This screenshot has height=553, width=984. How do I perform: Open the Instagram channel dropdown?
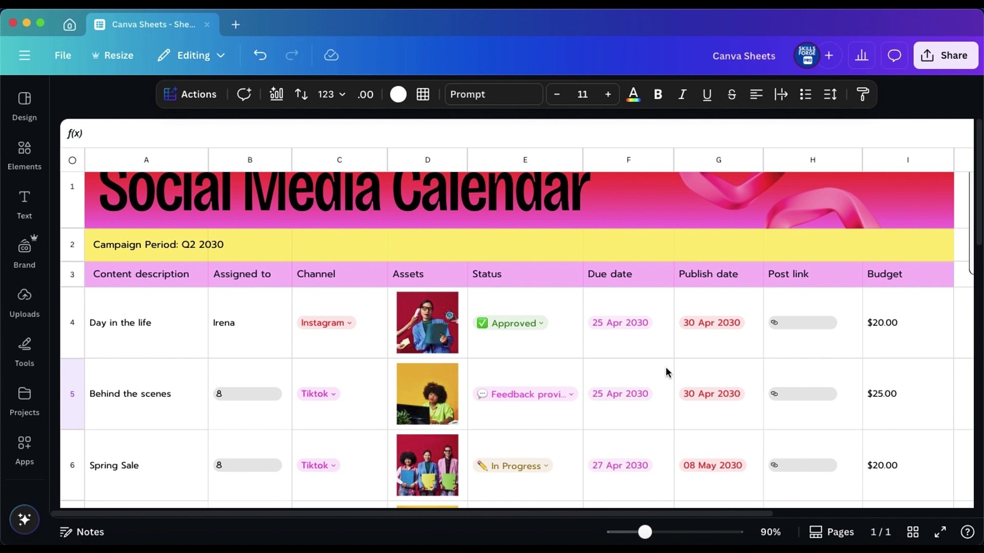[x=326, y=323]
